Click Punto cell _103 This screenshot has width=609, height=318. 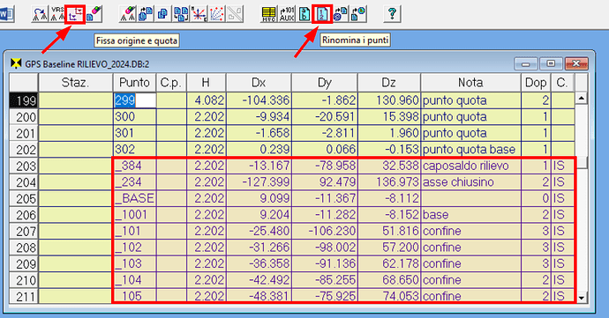134,263
